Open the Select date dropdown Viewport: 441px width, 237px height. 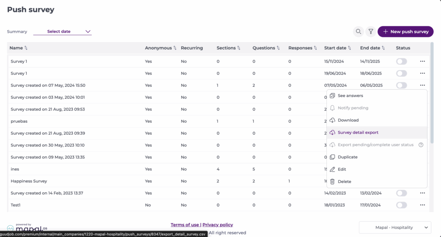62,31
